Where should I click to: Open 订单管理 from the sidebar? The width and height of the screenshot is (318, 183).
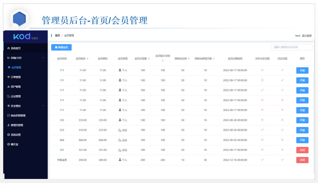pyautogui.click(x=25, y=77)
